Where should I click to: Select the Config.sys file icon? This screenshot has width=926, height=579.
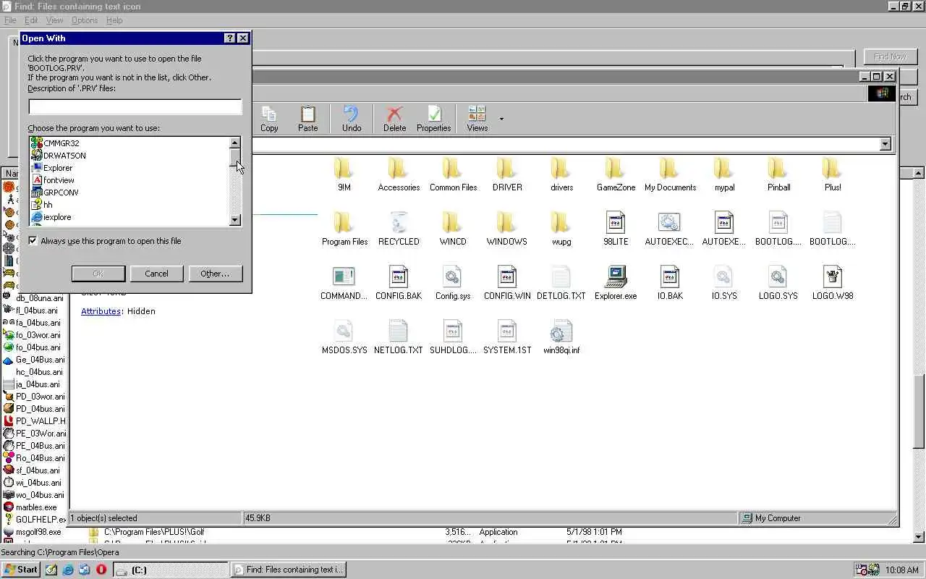click(453, 283)
